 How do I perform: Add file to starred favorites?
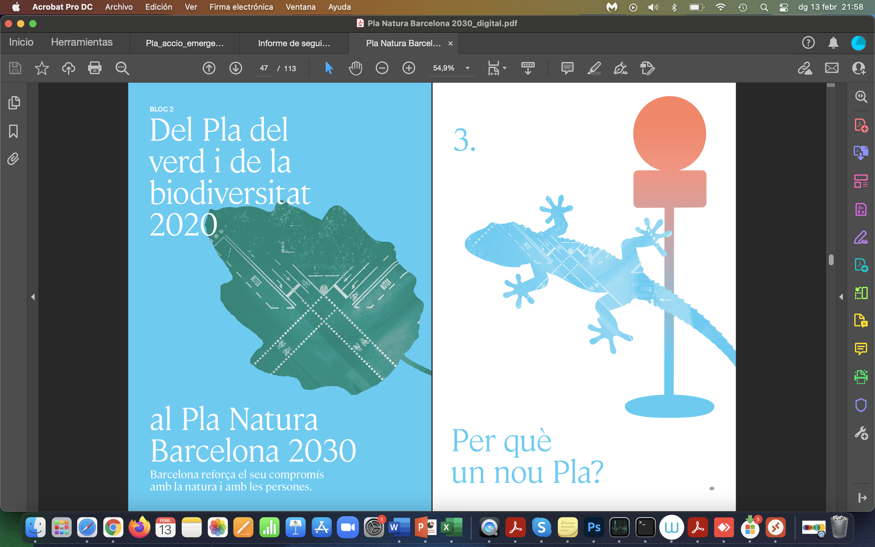(x=42, y=68)
